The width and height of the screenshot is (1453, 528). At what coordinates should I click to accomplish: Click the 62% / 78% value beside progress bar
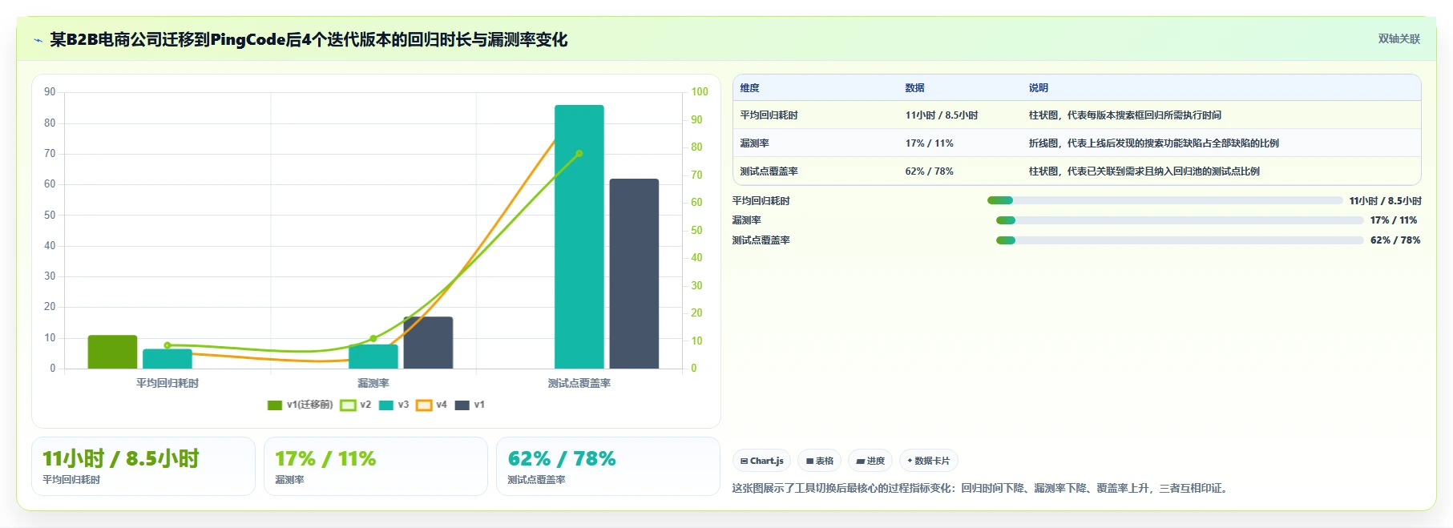pos(1395,240)
